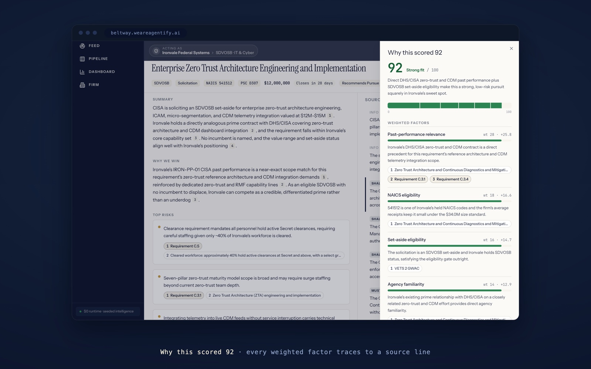The width and height of the screenshot is (591, 369).
Task: Click the Set-aside eligibility progress bar
Action: pyautogui.click(x=450, y=246)
